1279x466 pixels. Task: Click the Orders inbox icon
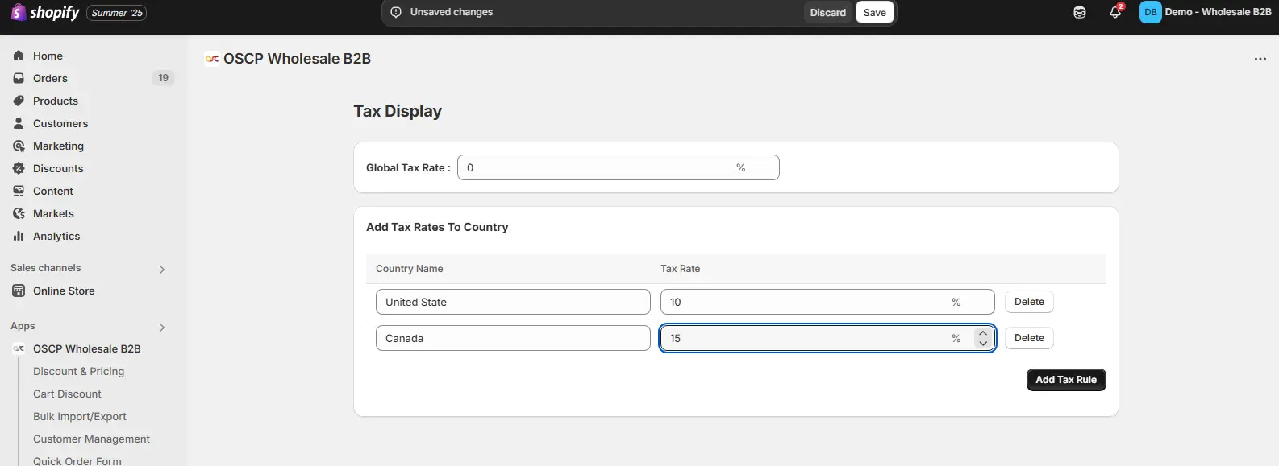[19, 78]
